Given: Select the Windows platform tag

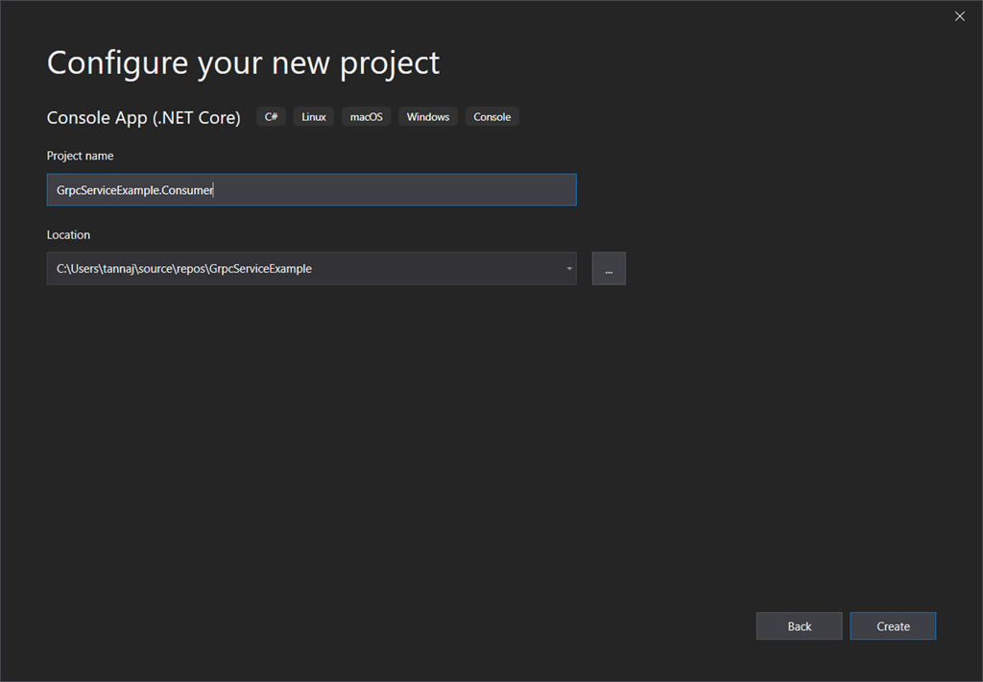Looking at the screenshot, I should (428, 117).
